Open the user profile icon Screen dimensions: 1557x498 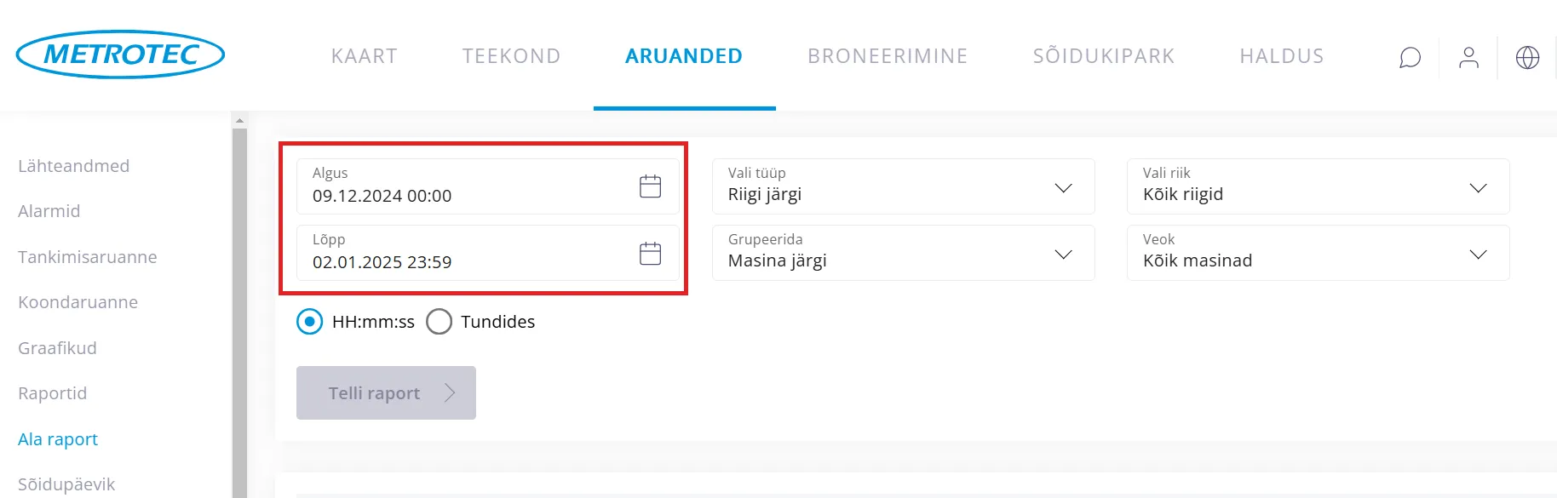click(1468, 57)
